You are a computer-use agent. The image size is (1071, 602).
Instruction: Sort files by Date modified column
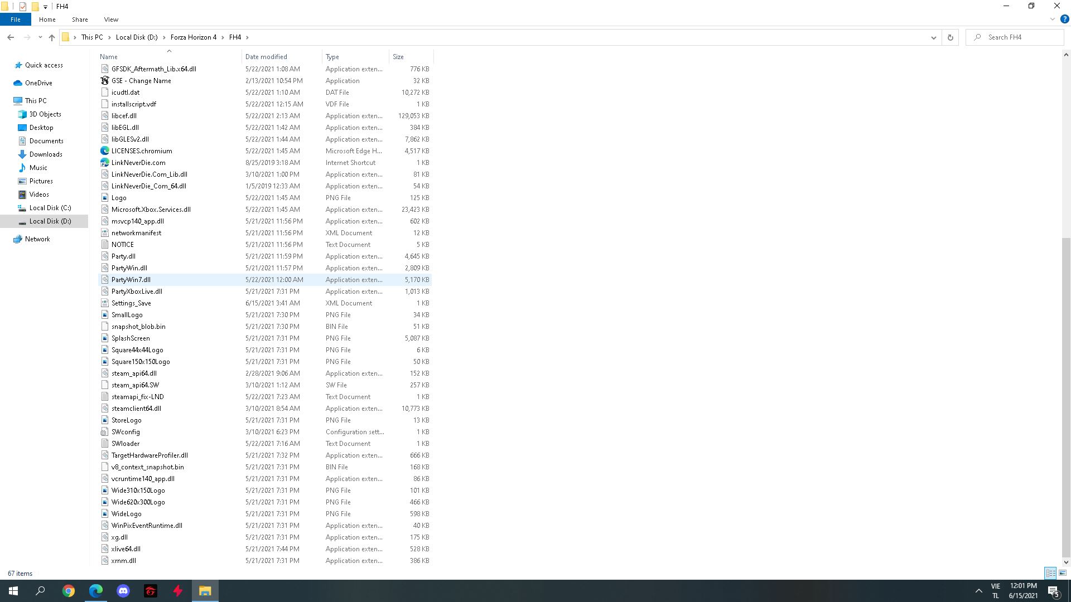(x=266, y=57)
